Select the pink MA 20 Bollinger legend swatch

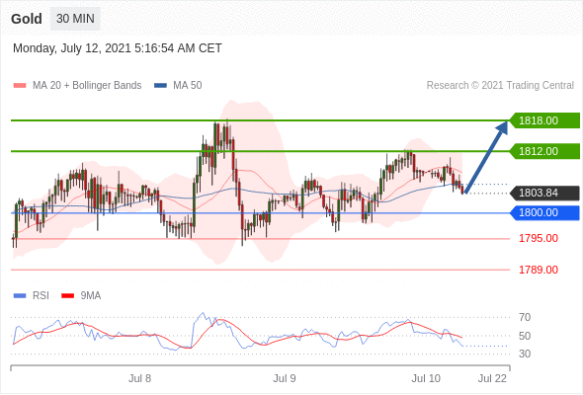(20, 86)
